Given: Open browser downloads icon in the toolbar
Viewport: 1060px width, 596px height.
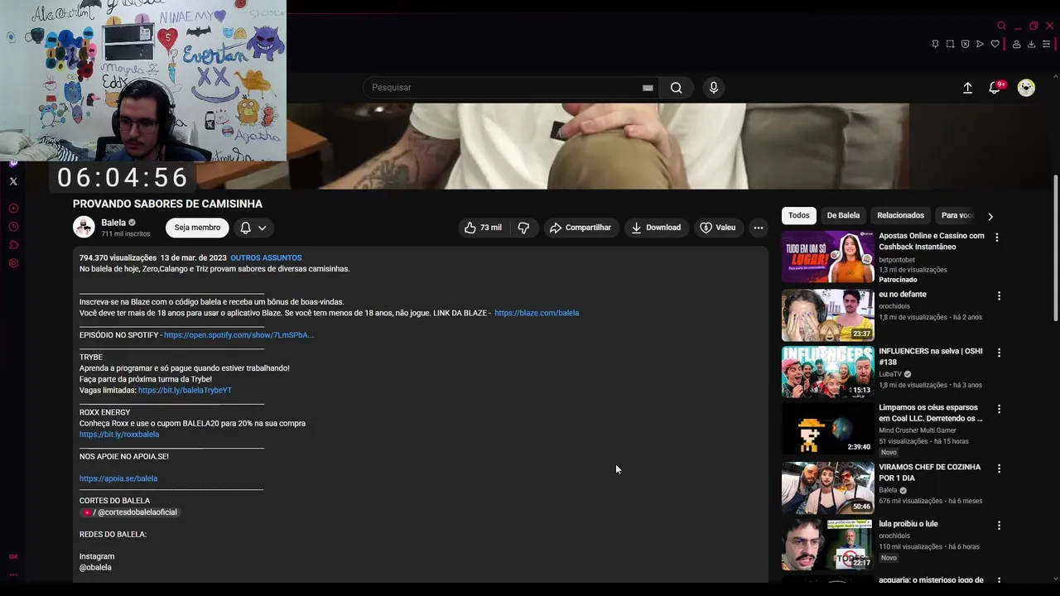Looking at the screenshot, I should pyautogui.click(x=1031, y=44).
